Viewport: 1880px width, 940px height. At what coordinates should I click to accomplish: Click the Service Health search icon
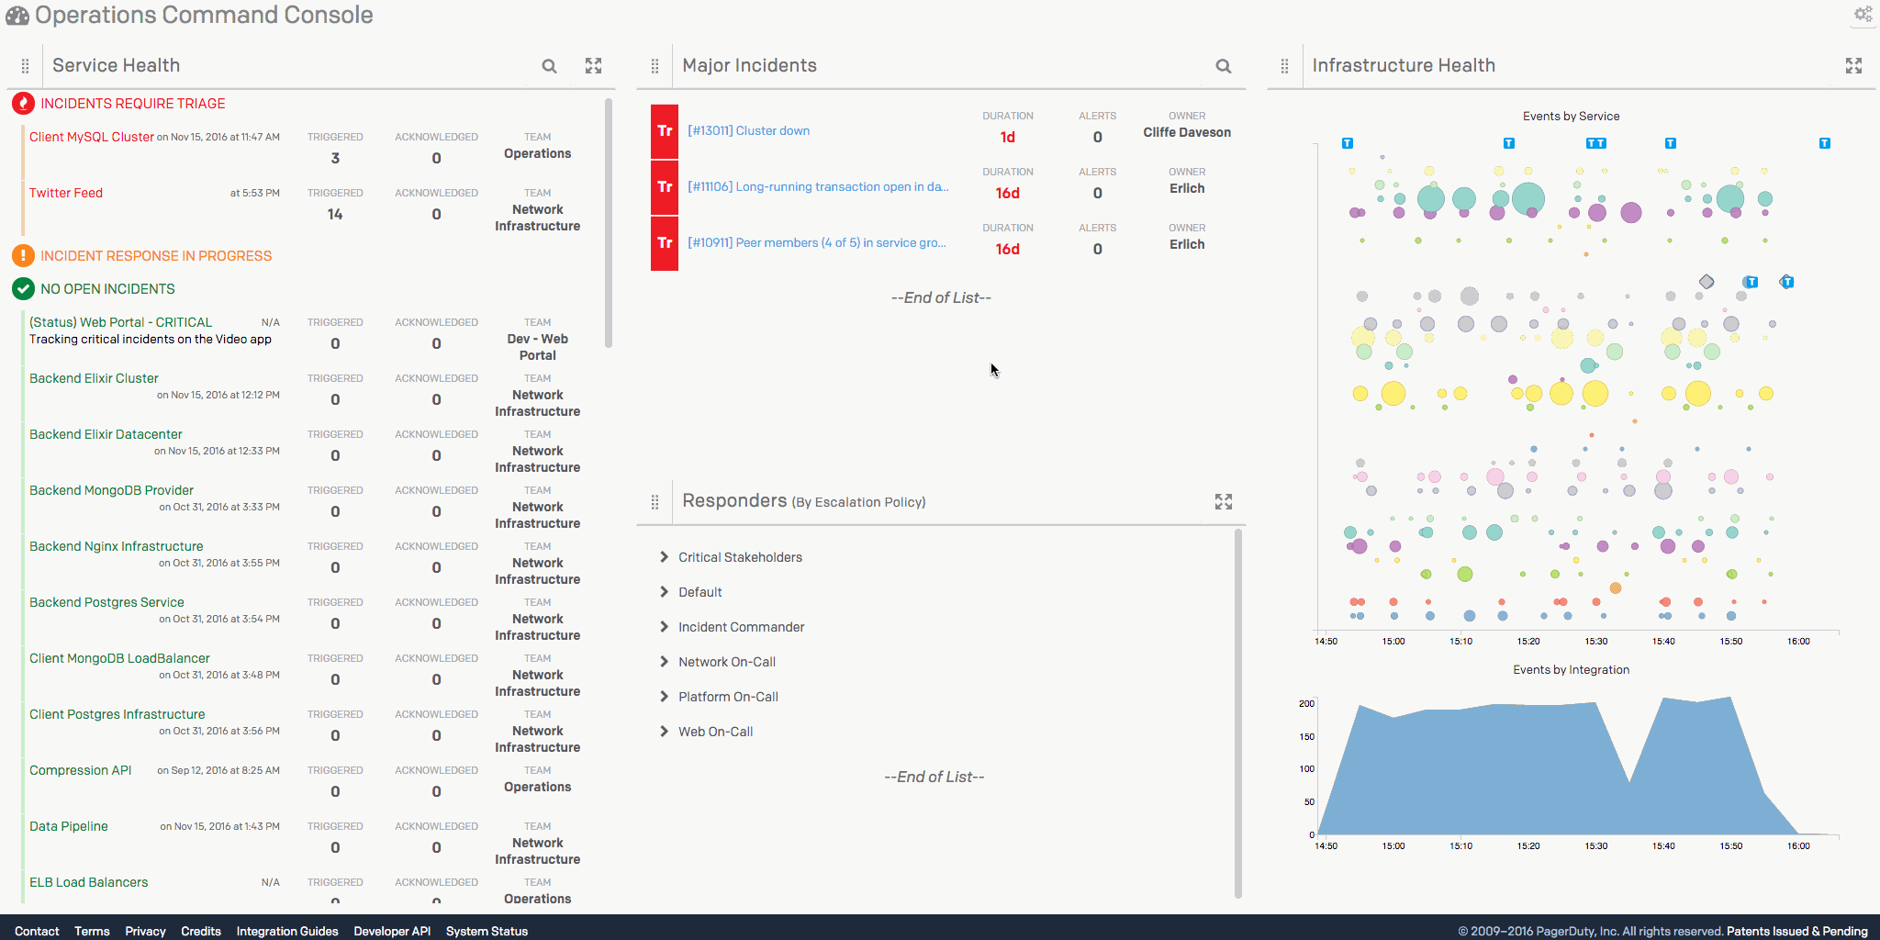tap(549, 66)
